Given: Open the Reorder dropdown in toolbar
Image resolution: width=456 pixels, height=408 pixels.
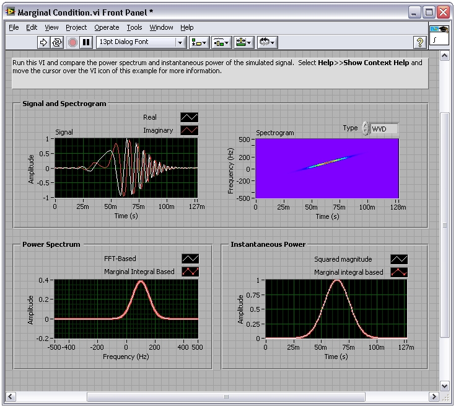Looking at the screenshot, I should (267, 42).
